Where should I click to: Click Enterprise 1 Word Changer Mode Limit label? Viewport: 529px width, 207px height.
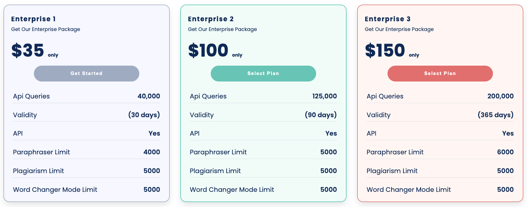pyautogui.click(x=55, y=190)
